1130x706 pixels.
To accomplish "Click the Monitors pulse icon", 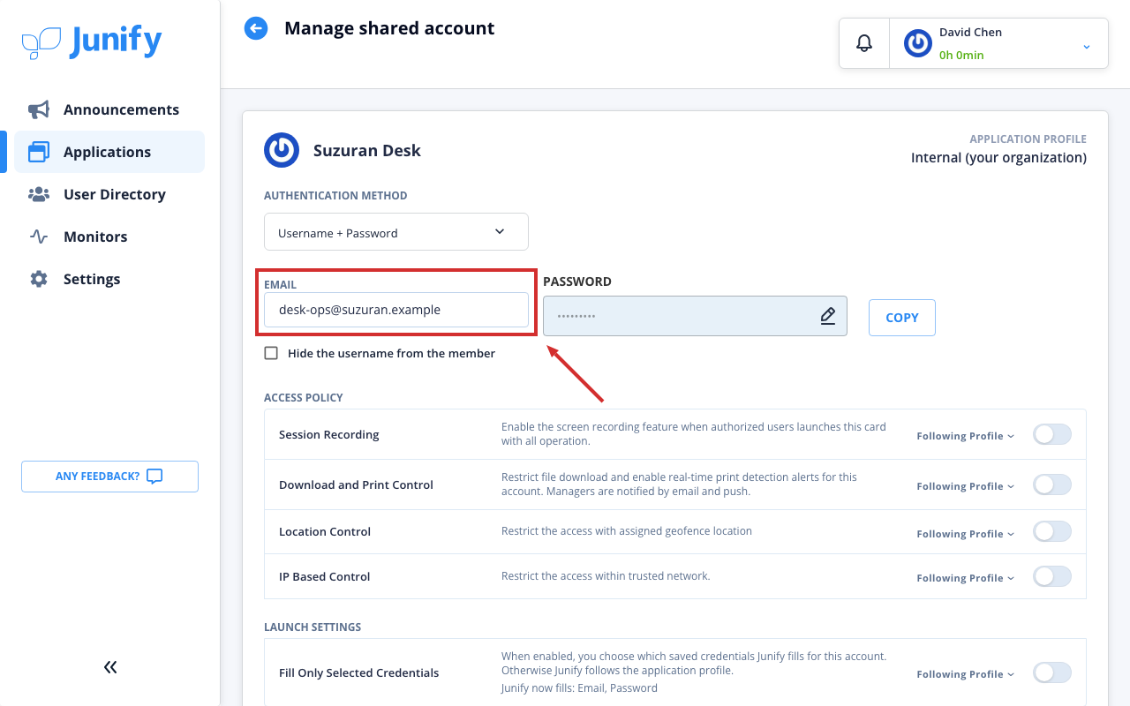I will (39, 237).
